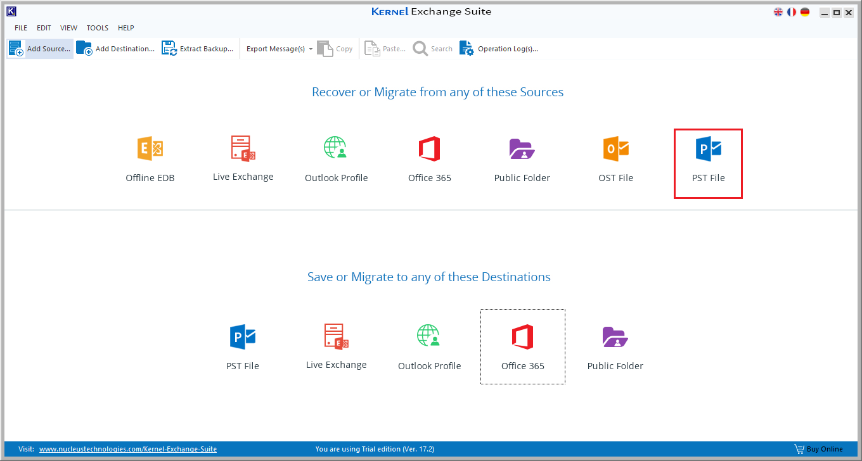Click Buy Online in status bar
This screenshot has height=461, width=862.
pyautogui.click(x=819, y=449)
